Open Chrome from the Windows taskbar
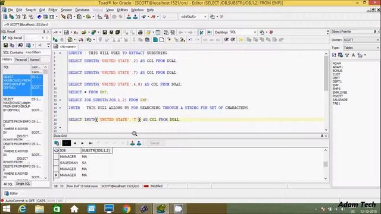 (126, 209)
